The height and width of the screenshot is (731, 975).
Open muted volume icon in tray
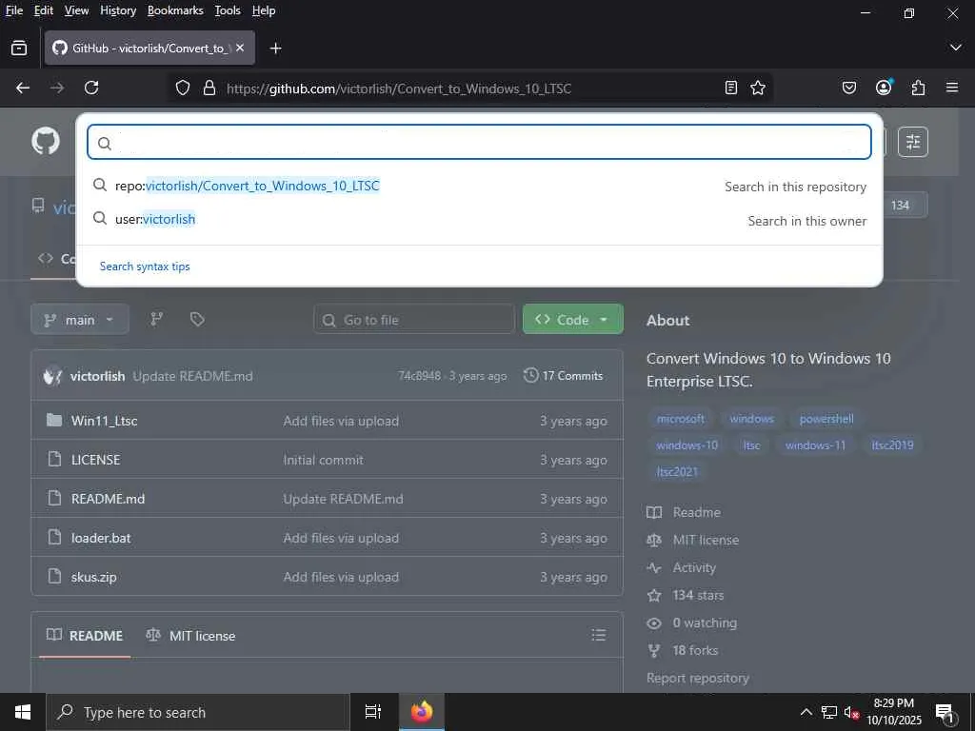pyautogui.click(x=851, y=712)
